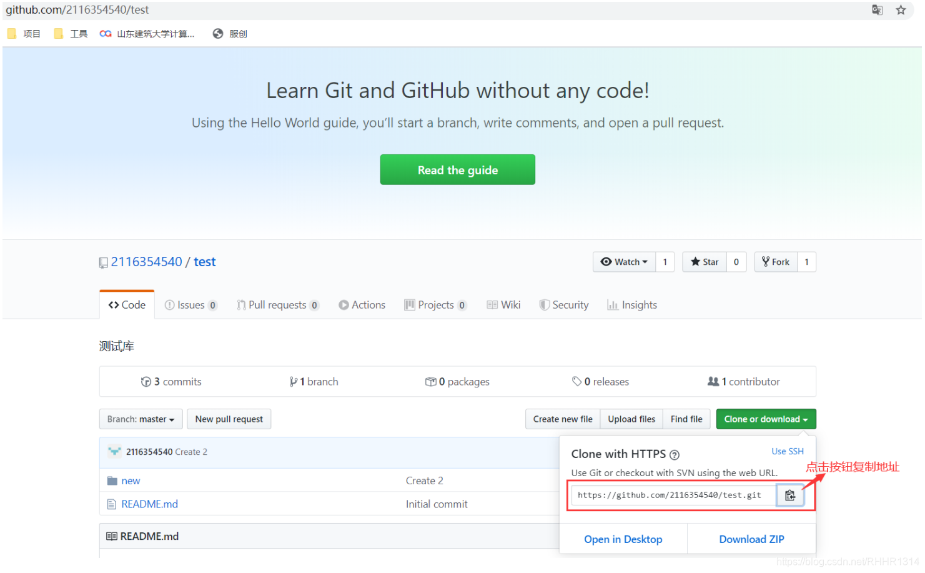Switch to the Pull requests tab
This screenshot has height=573, width=925.
[278, 305]
